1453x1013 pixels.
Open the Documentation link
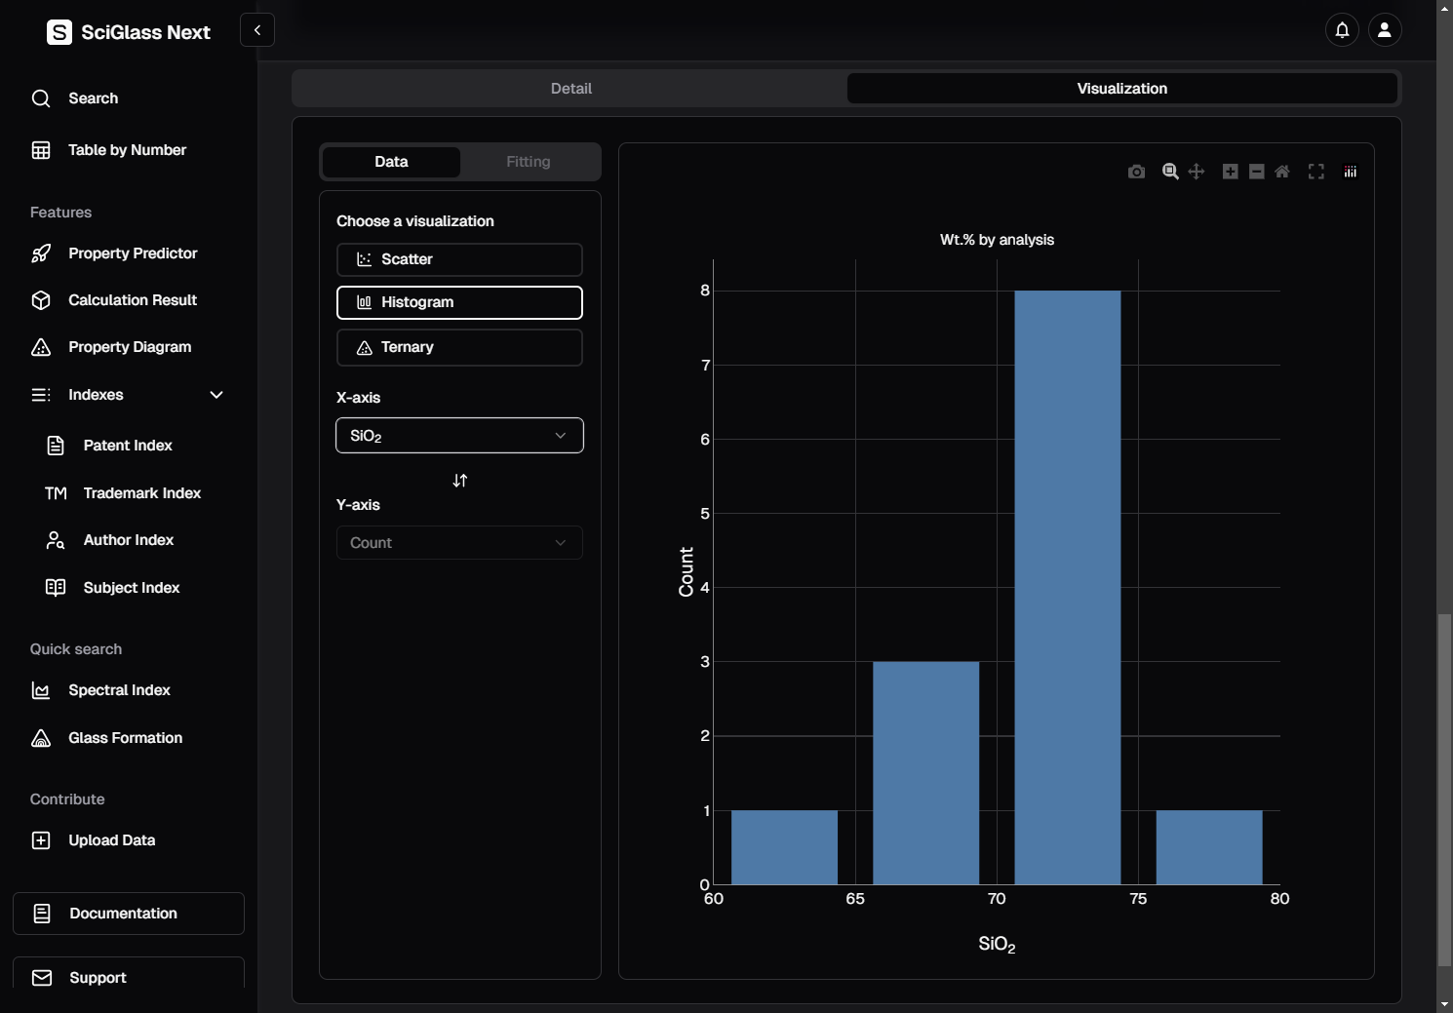pos(129,914)
